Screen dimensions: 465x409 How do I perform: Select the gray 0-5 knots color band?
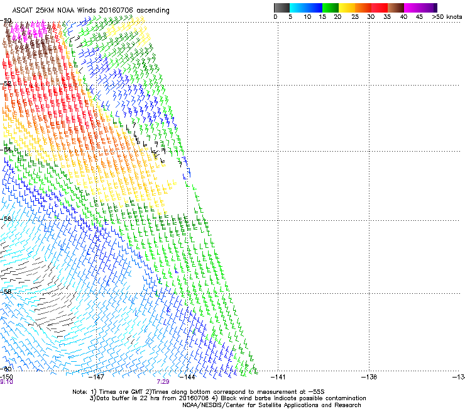(x=282, y=8)
